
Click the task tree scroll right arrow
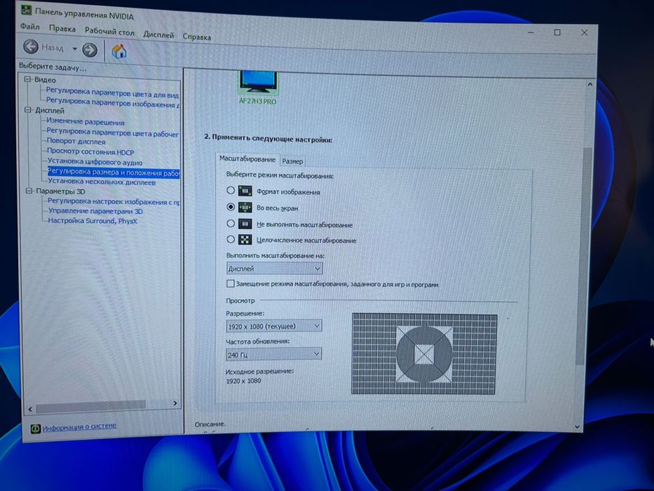(175, 403)
